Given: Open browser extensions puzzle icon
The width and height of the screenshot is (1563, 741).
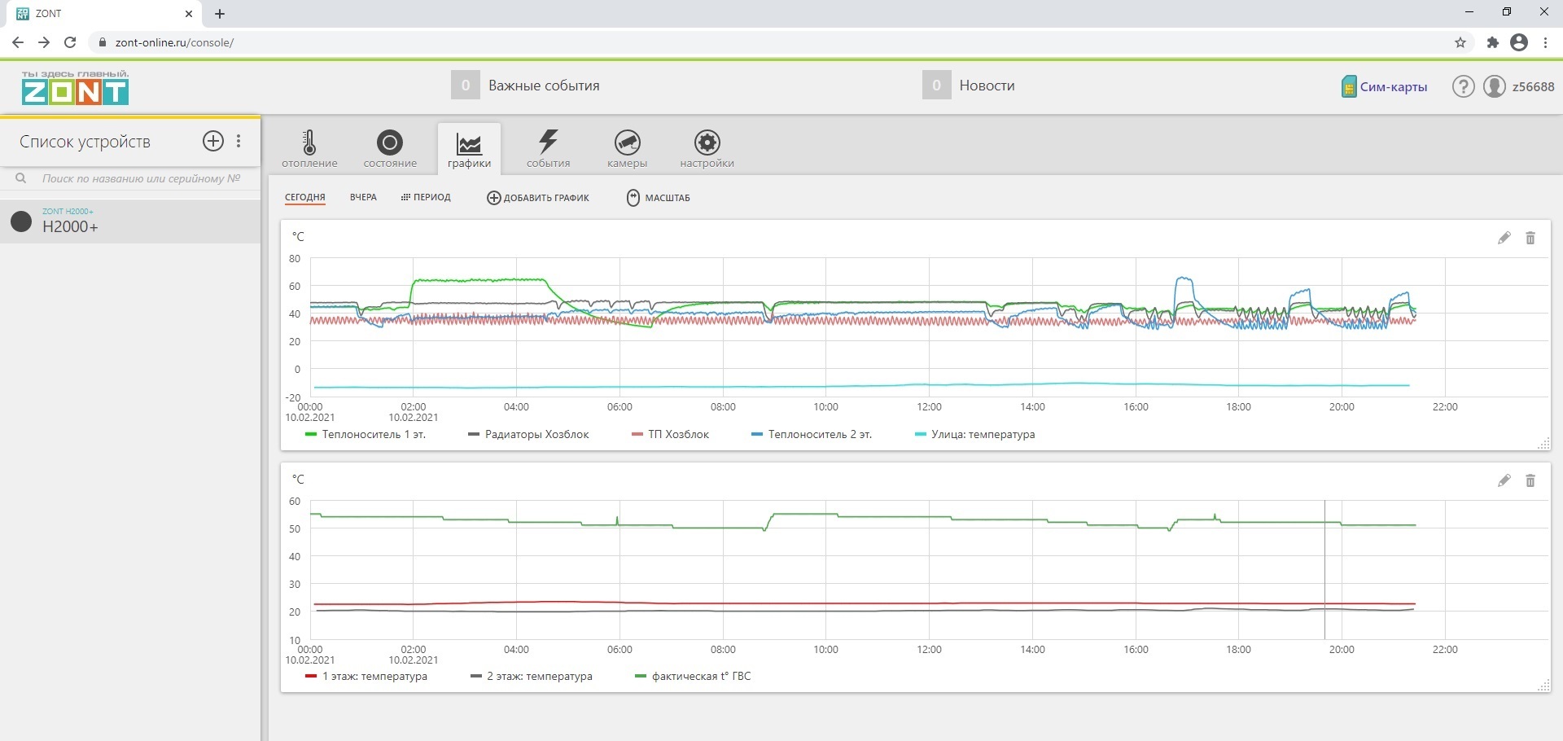Looking at the screenshot, I should (x=1492, y=42).
